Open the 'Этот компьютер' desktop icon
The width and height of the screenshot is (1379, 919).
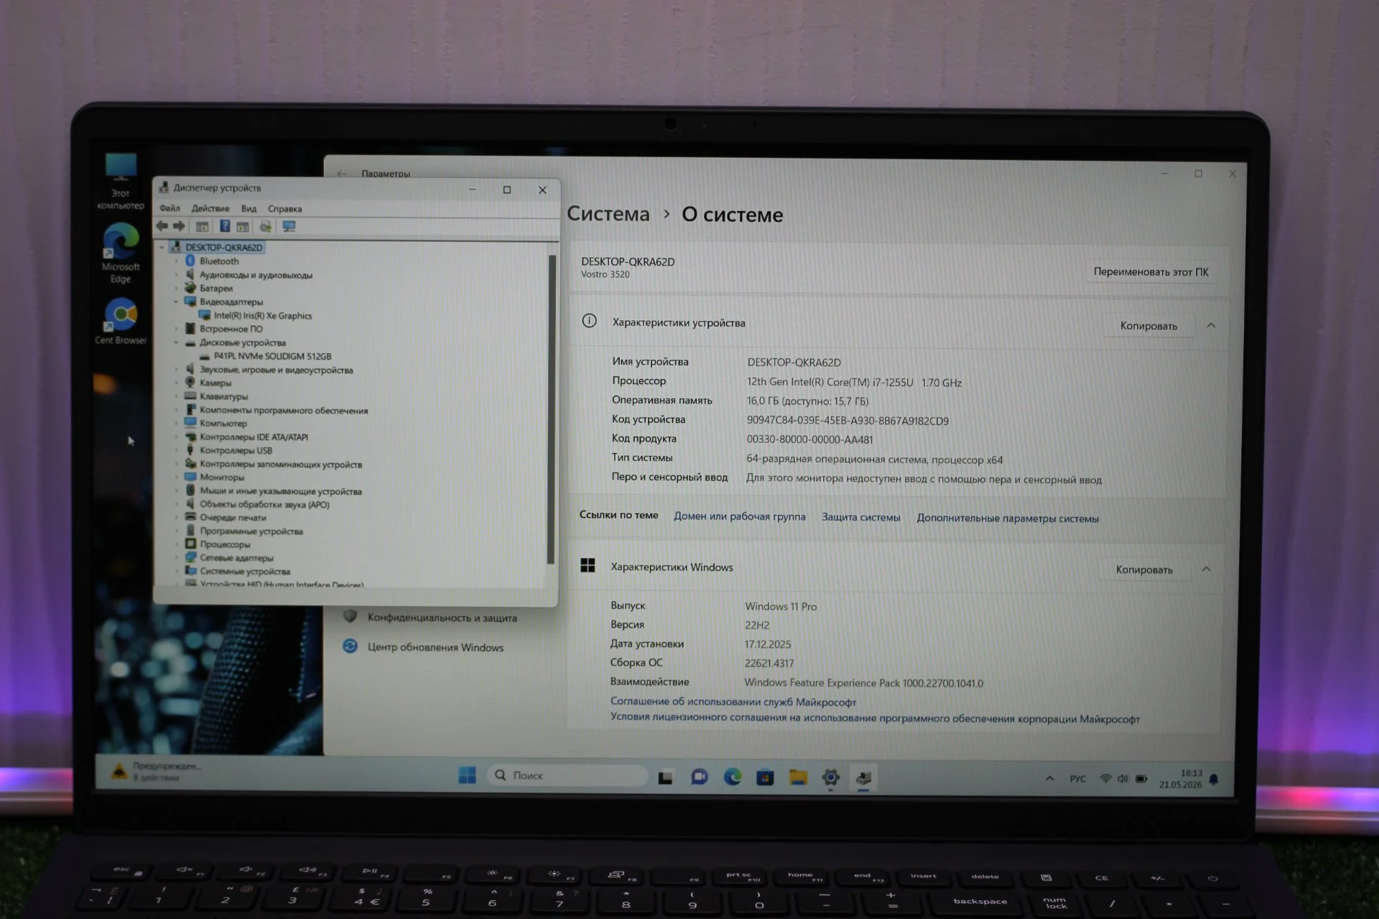(121, 181)
